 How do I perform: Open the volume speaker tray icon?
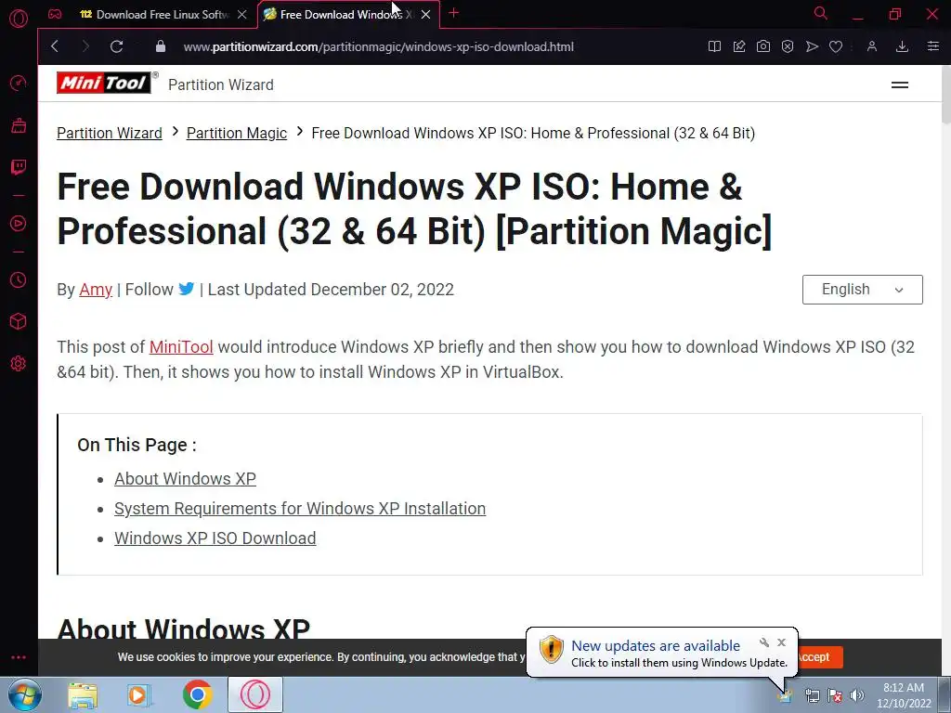[x=856, y=695]
